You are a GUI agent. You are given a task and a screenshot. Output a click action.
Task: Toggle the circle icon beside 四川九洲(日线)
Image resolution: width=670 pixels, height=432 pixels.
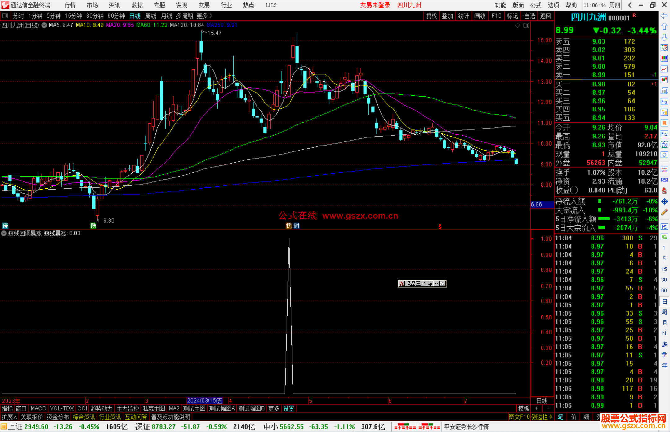(44, 25)
